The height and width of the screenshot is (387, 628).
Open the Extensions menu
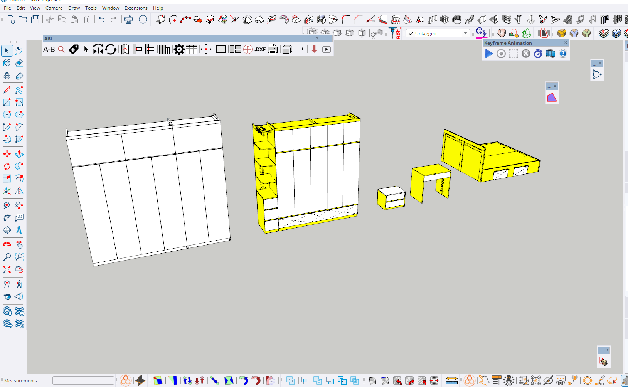click(136, 8)
